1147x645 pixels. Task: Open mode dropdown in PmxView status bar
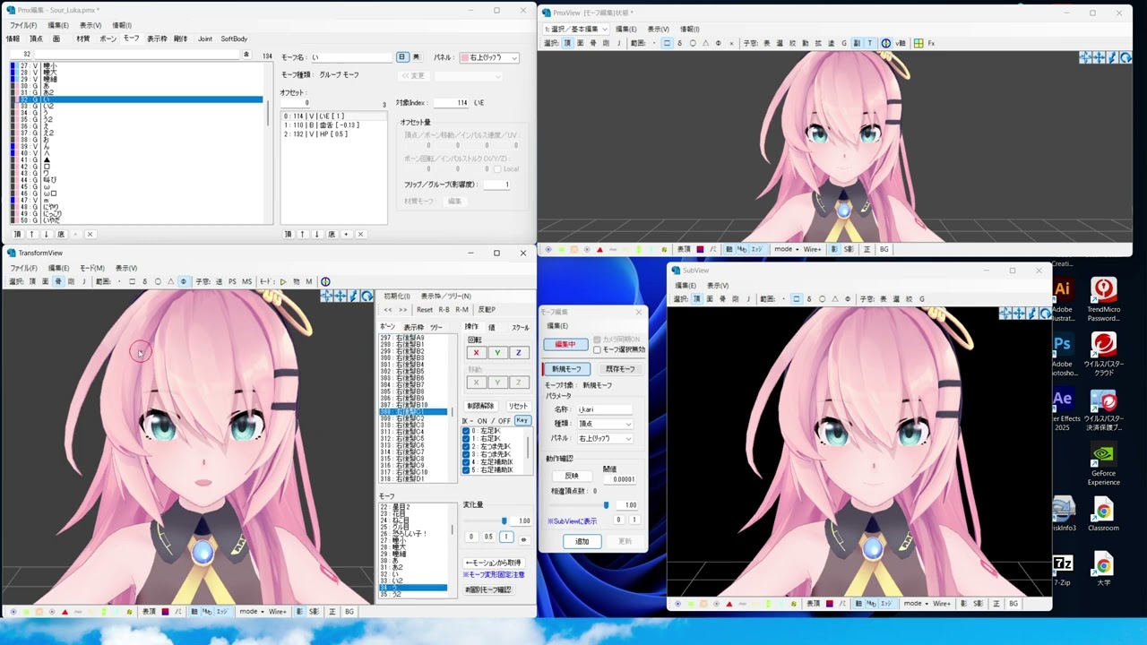(785, 249)
